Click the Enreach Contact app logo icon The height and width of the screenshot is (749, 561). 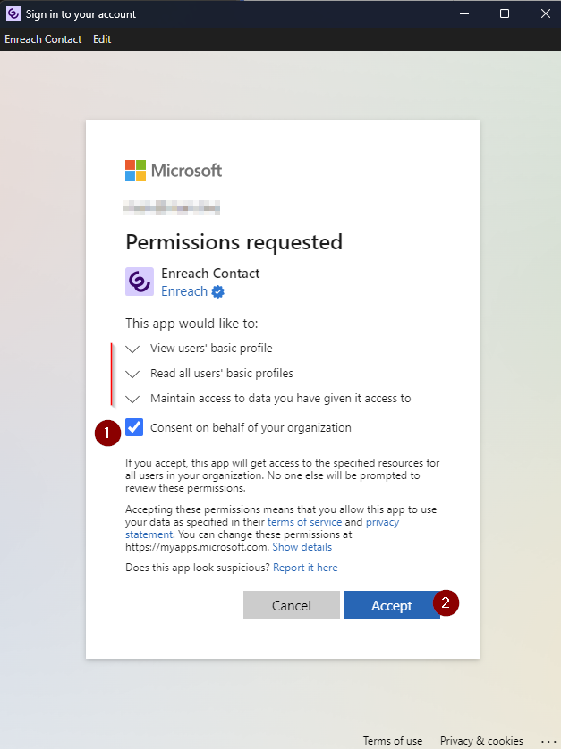(x=140, y=282)
